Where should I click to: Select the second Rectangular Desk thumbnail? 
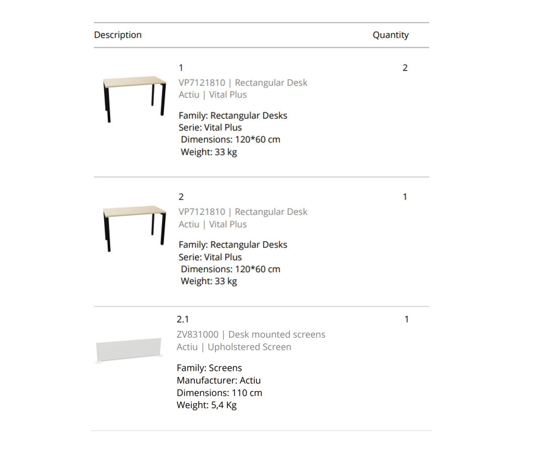click(x=134, y=228)
